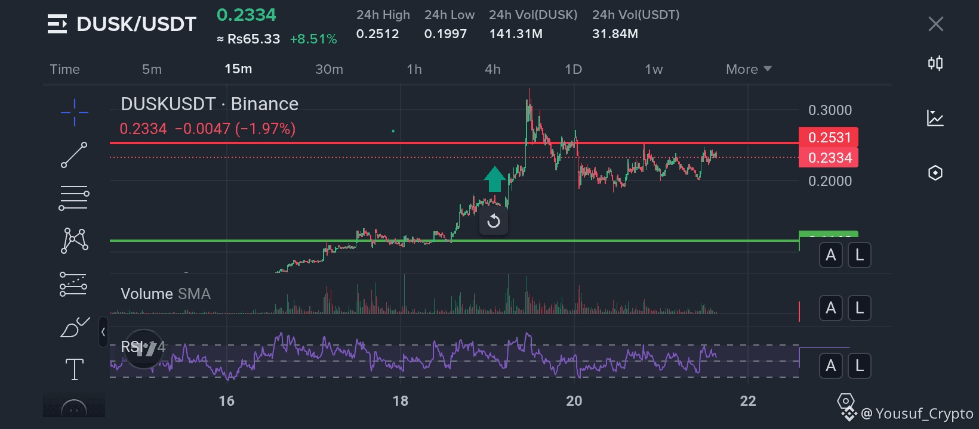Toggle log scale L on the Volume pane
Screen dimensions: 979x429
(x=859, y=308)
